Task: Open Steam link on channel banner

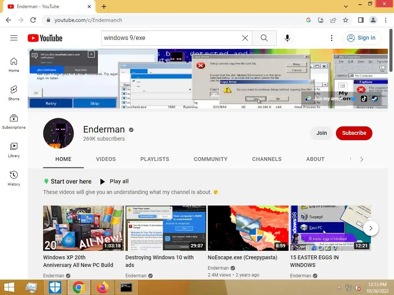Action: click(x=375, y=99)
